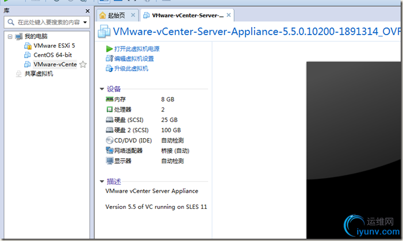Click the upgrade virtual machine icon
The height and width of the screenshot is (241, 403).
[109, 68]
